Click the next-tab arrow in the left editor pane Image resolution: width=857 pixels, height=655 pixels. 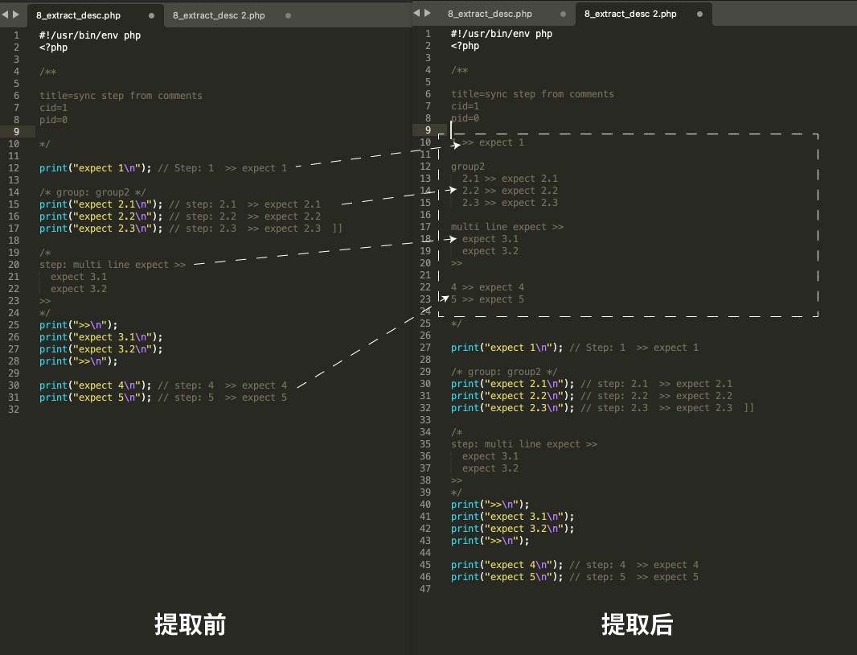point(16,14)
